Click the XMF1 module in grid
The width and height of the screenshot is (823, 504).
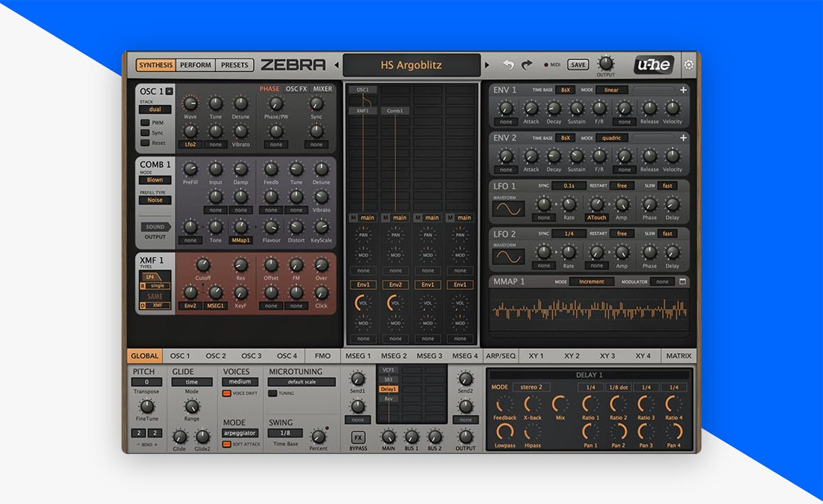[x=363, y=111]
